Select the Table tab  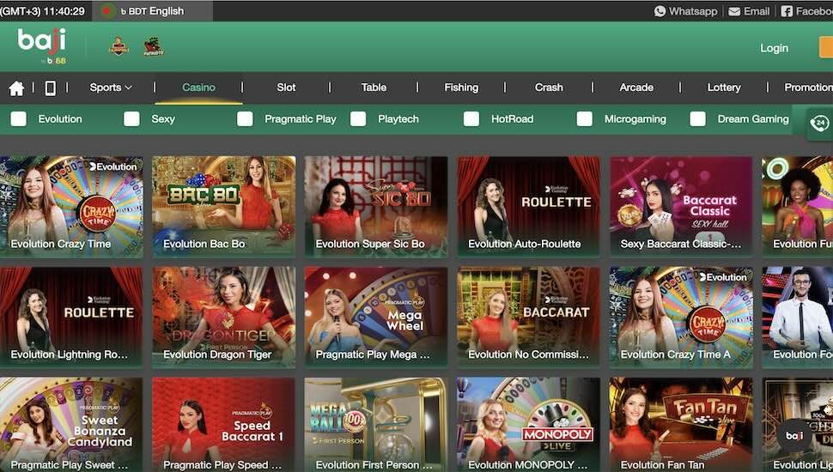374,88
